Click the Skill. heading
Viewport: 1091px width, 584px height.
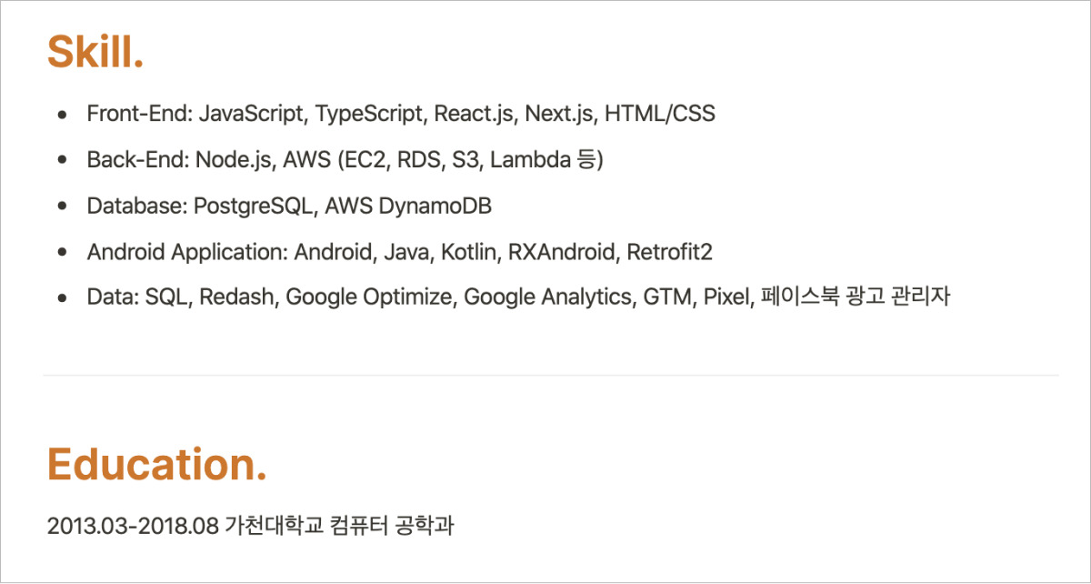point(95,52)
